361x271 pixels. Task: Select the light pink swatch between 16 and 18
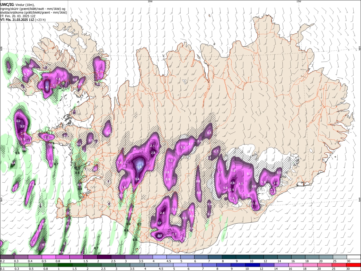coord(296,265)
